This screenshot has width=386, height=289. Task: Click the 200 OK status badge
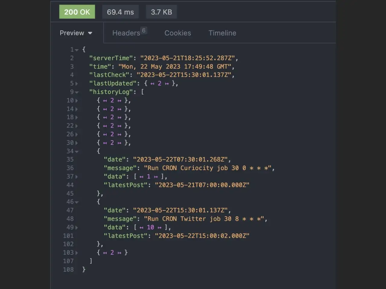click(x=77, y=12)
